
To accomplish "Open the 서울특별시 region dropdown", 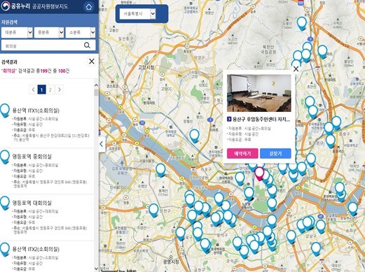I will point(137,14).
